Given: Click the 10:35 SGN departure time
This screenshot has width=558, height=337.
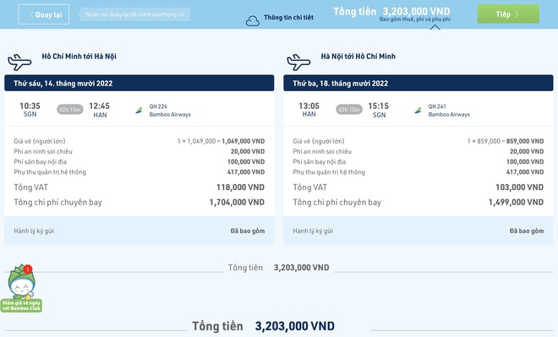Looking at the screenshot, I should tap(30, 110).
